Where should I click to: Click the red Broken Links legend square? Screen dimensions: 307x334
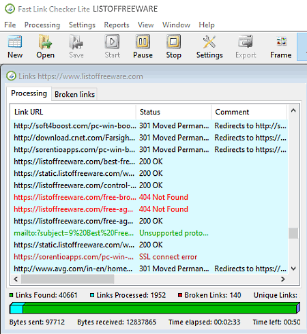(180, 295)
